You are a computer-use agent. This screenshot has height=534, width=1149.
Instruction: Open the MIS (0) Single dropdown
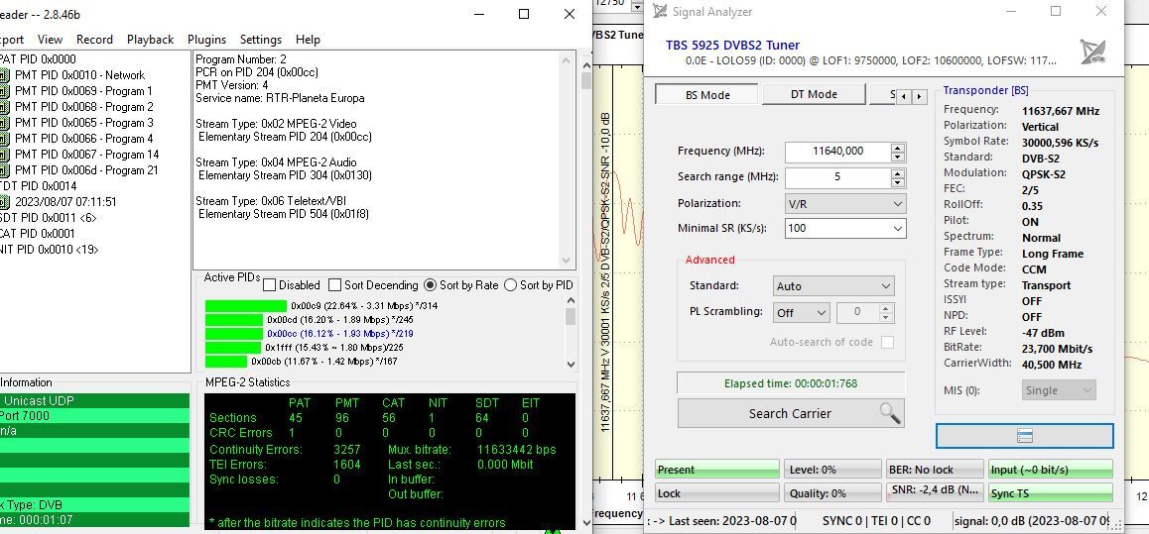click(x=1058, y=390)
